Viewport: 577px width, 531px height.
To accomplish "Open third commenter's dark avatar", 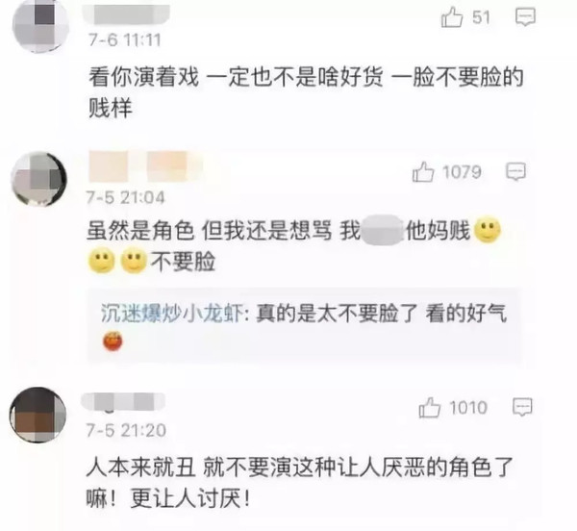I will pyautogui.click(x=38, y=415).
